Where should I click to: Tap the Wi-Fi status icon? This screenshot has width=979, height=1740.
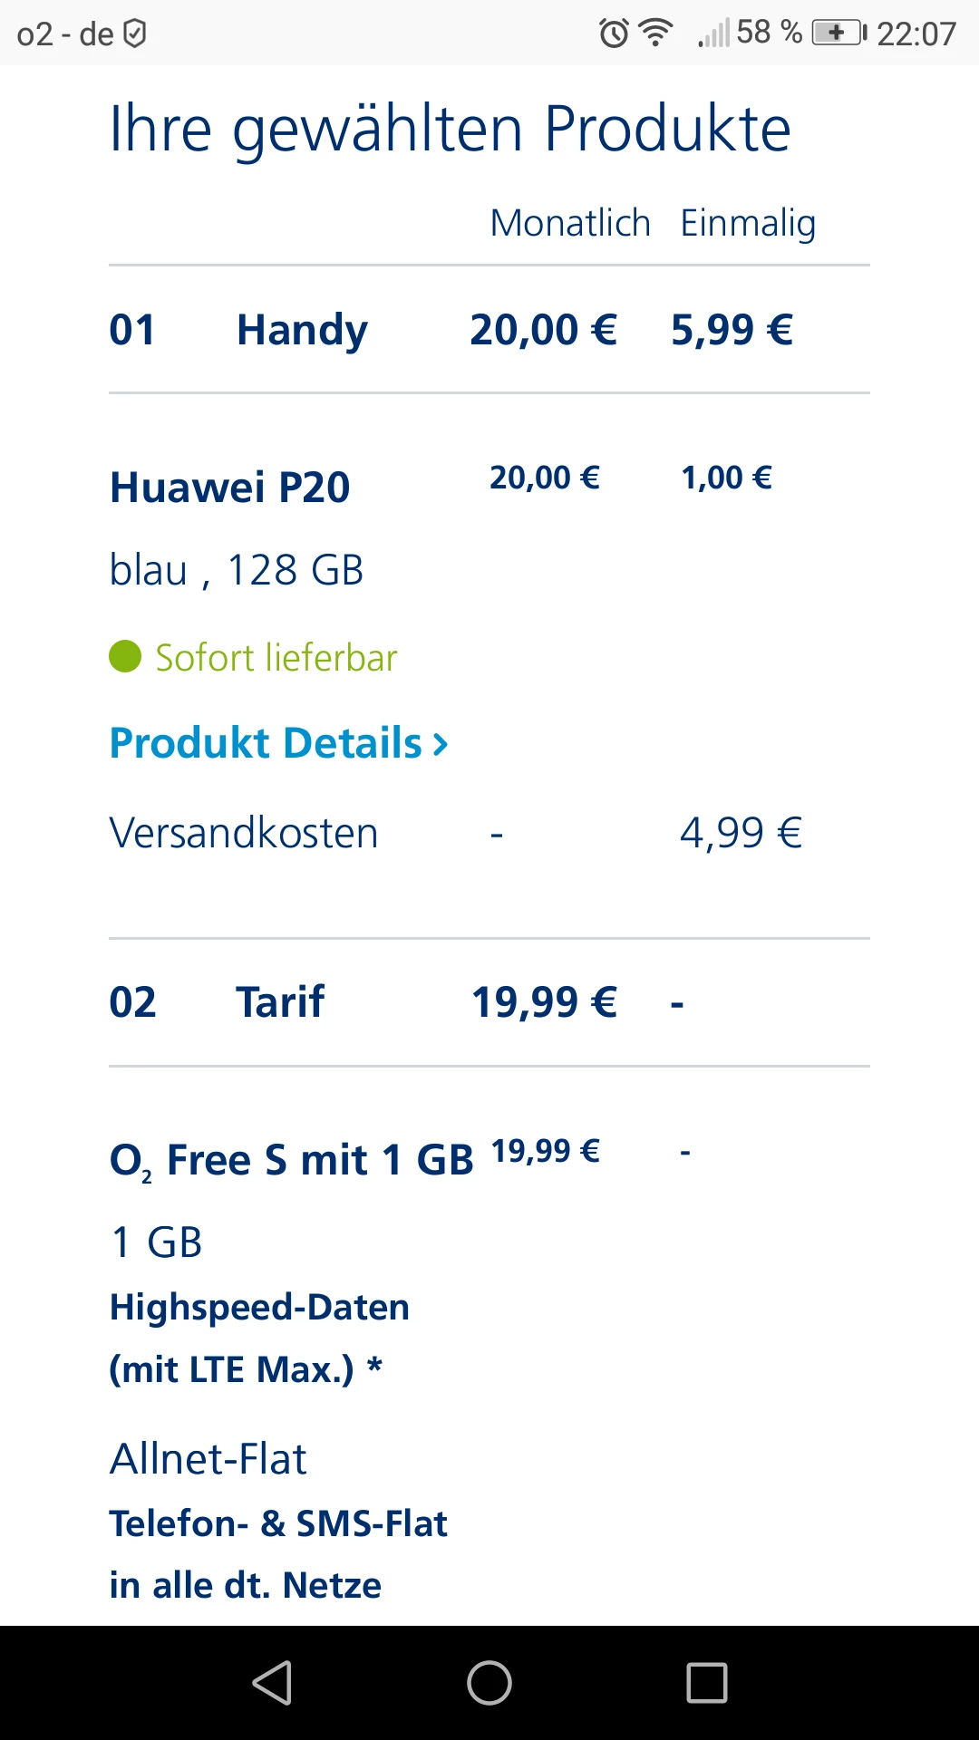655,34
